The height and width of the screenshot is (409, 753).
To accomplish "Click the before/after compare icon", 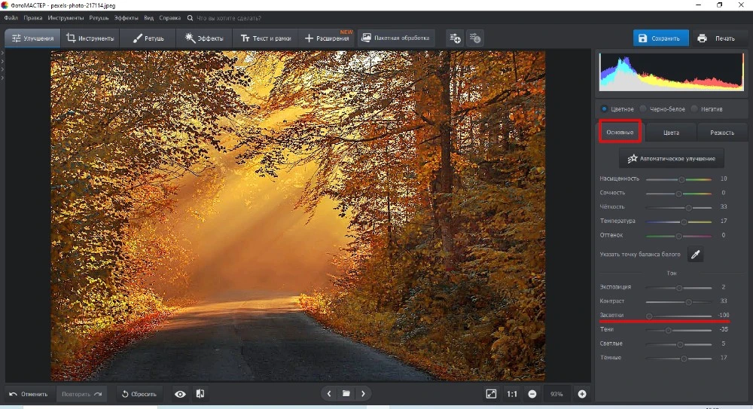I will tap(200, 393).
